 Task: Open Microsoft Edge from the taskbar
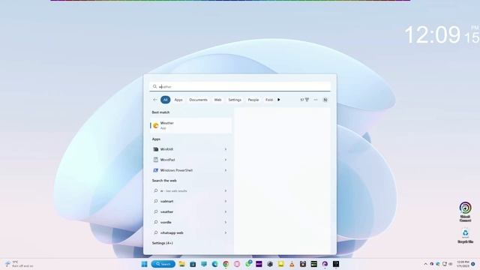point(215,264)
